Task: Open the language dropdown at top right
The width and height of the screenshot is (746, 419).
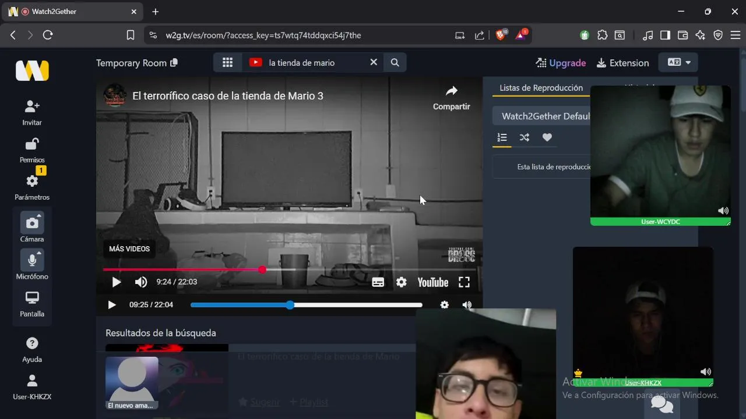Action: click(x=678, y=62)
